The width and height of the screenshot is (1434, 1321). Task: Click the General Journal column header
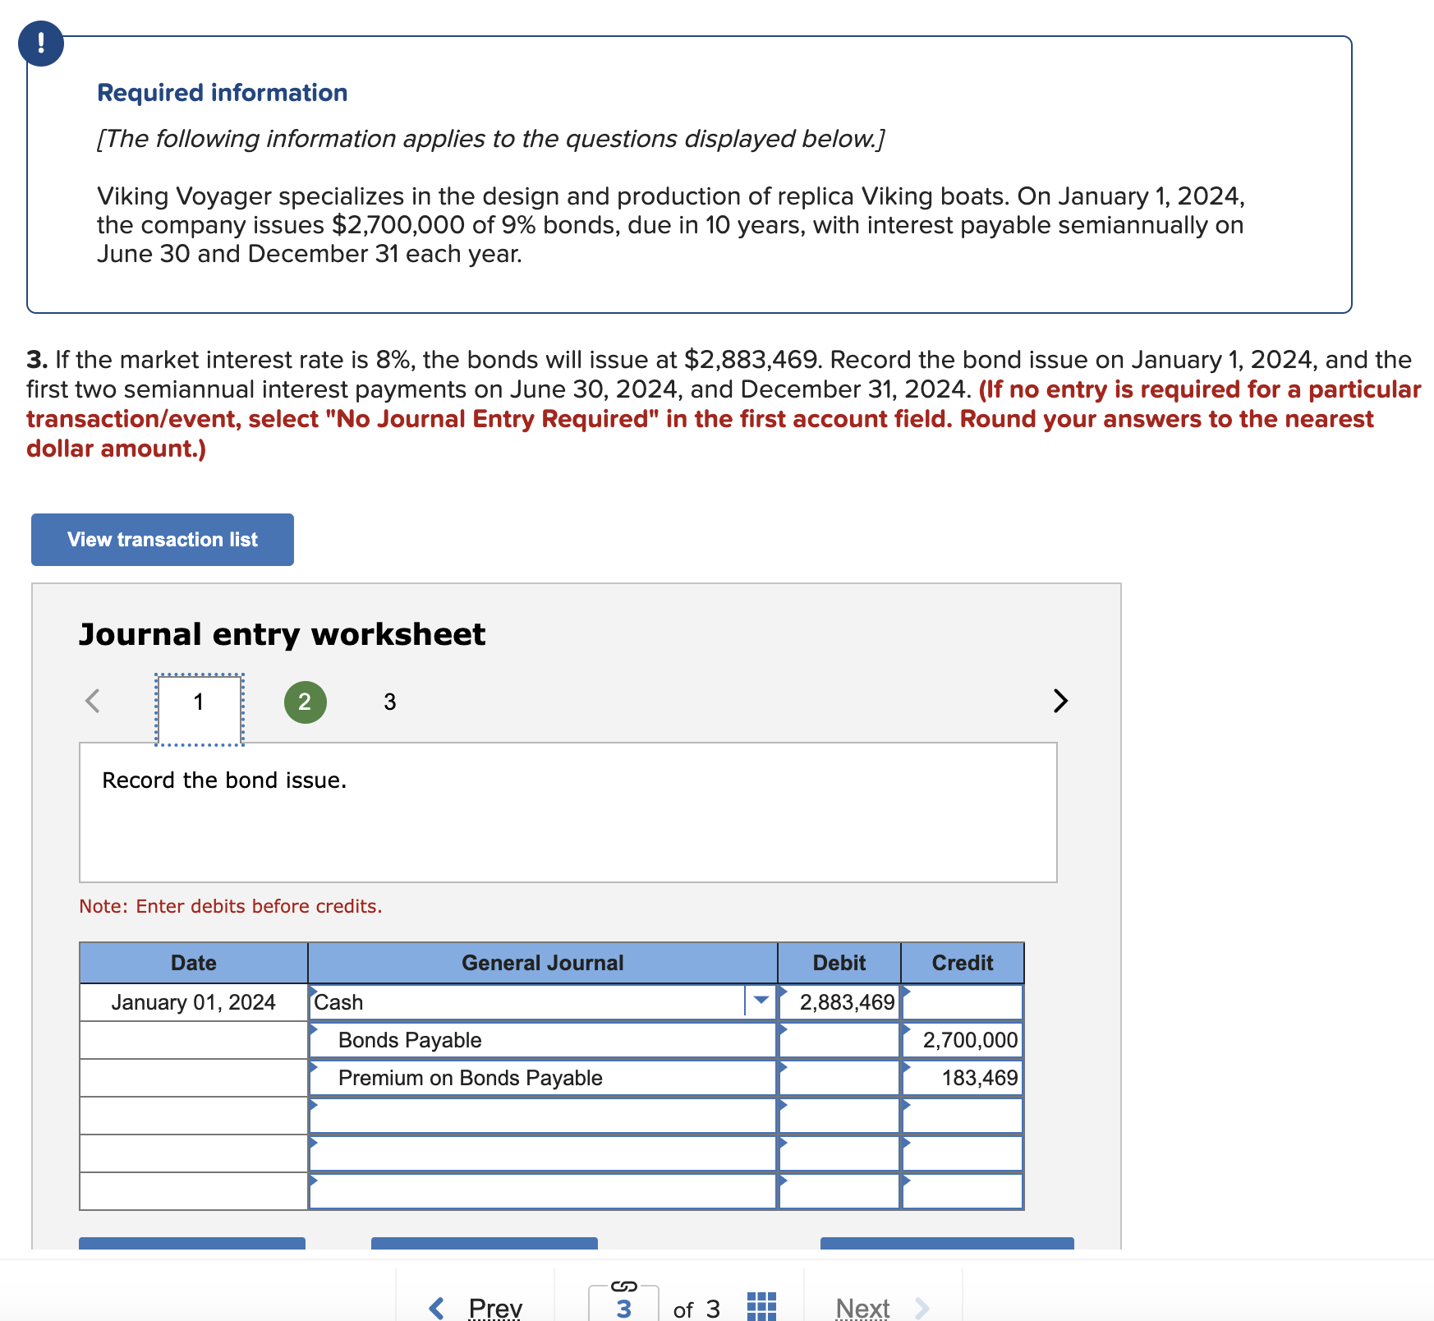point(543,963)
